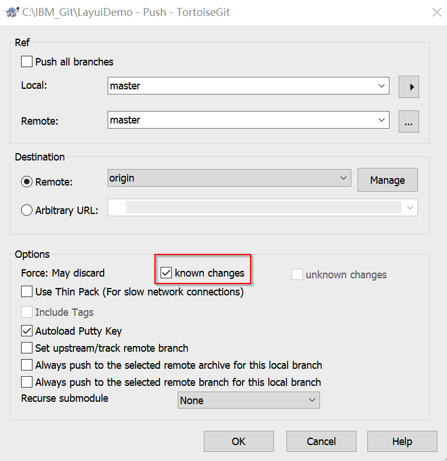Image resolution: width=447 pixels, height=461 pixels.
Task: Enable always push to selected remote branch
Action: coord(27,382)
